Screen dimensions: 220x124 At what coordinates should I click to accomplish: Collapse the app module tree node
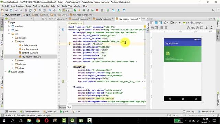(x=5, y=22)
